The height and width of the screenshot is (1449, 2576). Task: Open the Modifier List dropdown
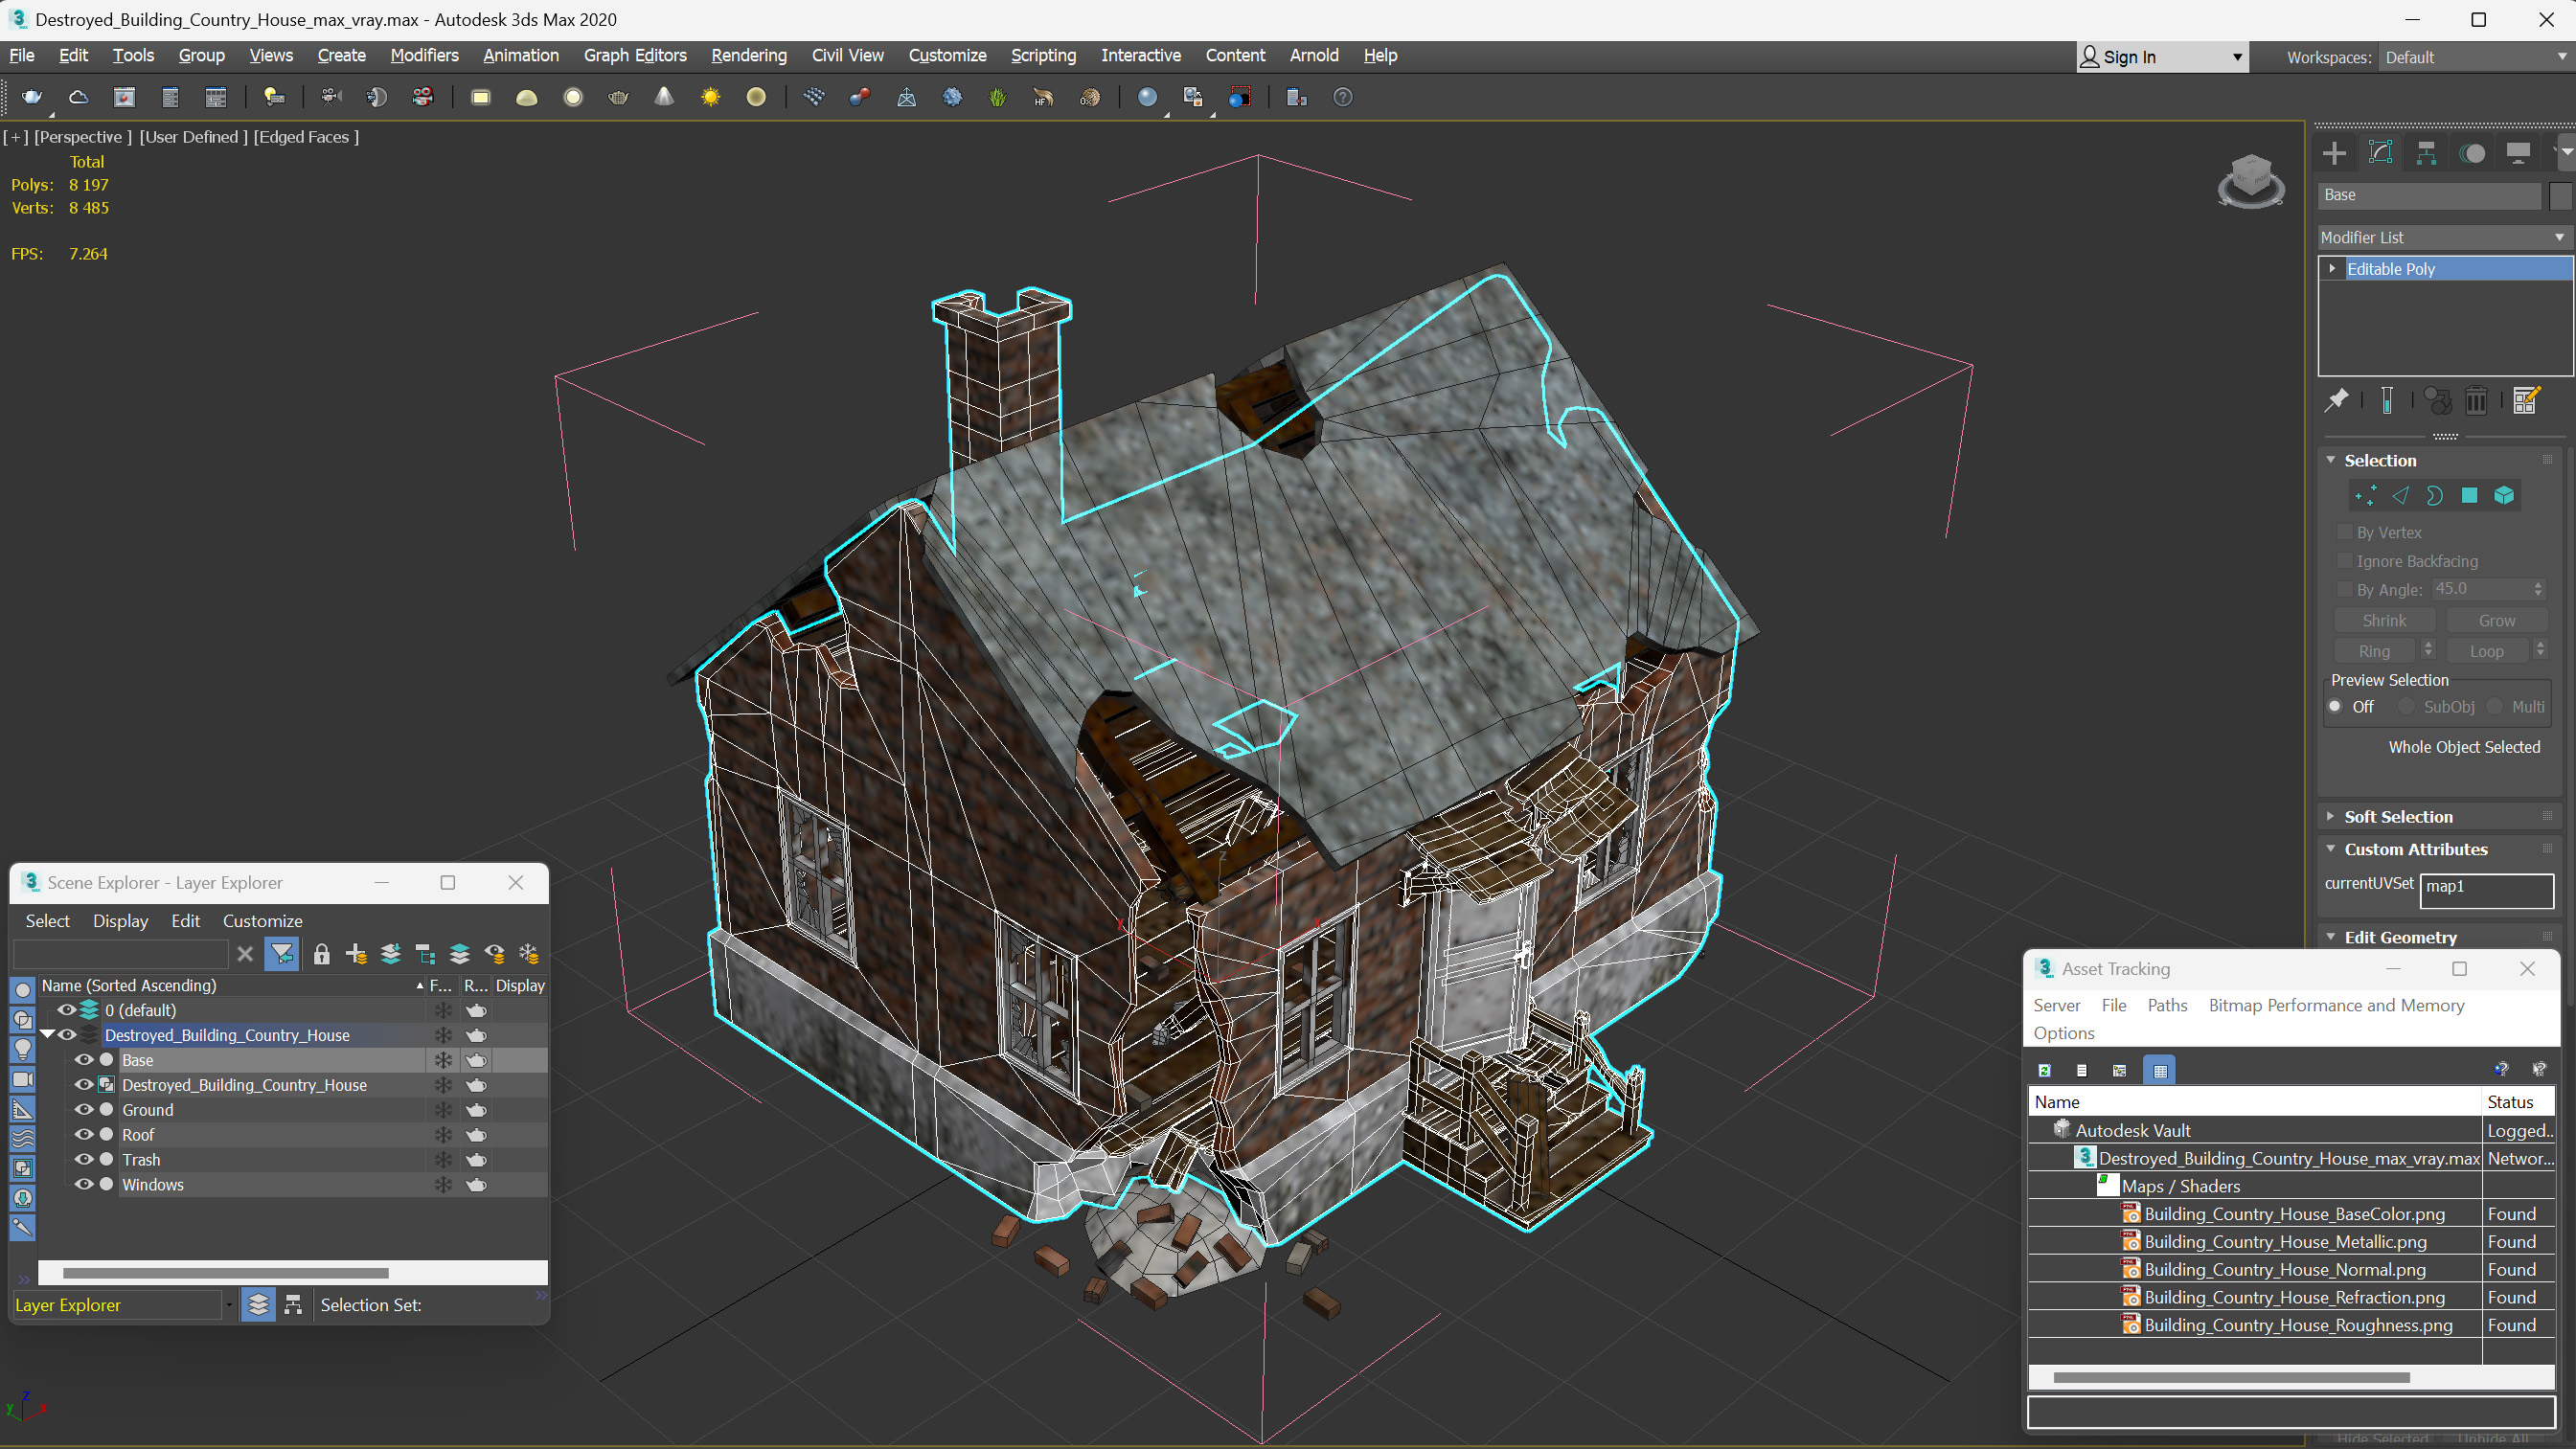pos(2444,237)
